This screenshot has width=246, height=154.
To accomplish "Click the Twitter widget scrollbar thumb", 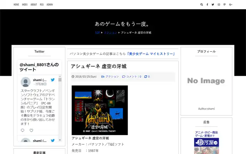I will (x=60, y=80).
